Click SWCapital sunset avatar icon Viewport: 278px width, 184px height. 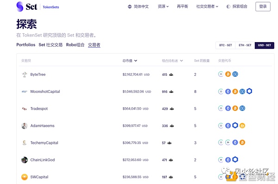click(25, 177)
